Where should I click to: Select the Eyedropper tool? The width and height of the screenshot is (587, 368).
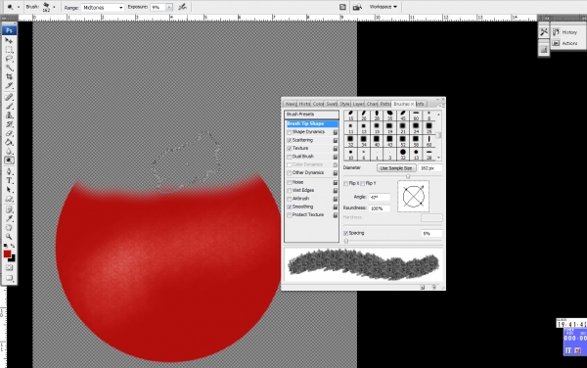[x=9, y=218]
